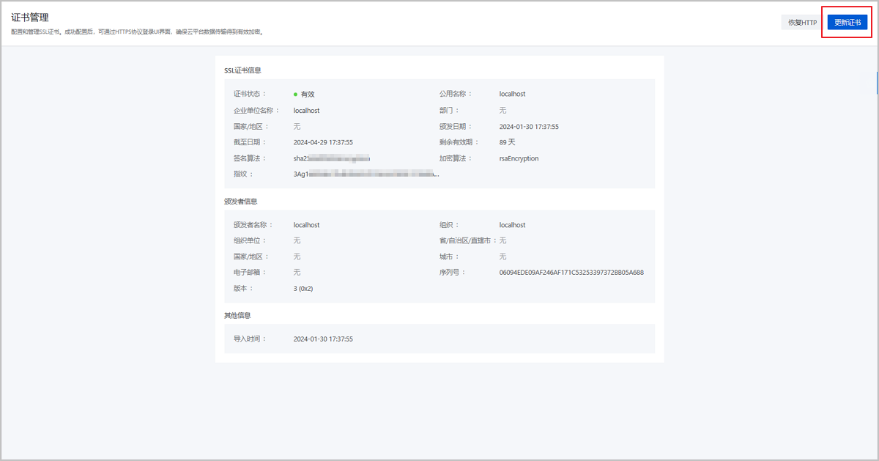Click the masked 签名算法 sha2 value
The image size is (879, 461).
[330, 158]
